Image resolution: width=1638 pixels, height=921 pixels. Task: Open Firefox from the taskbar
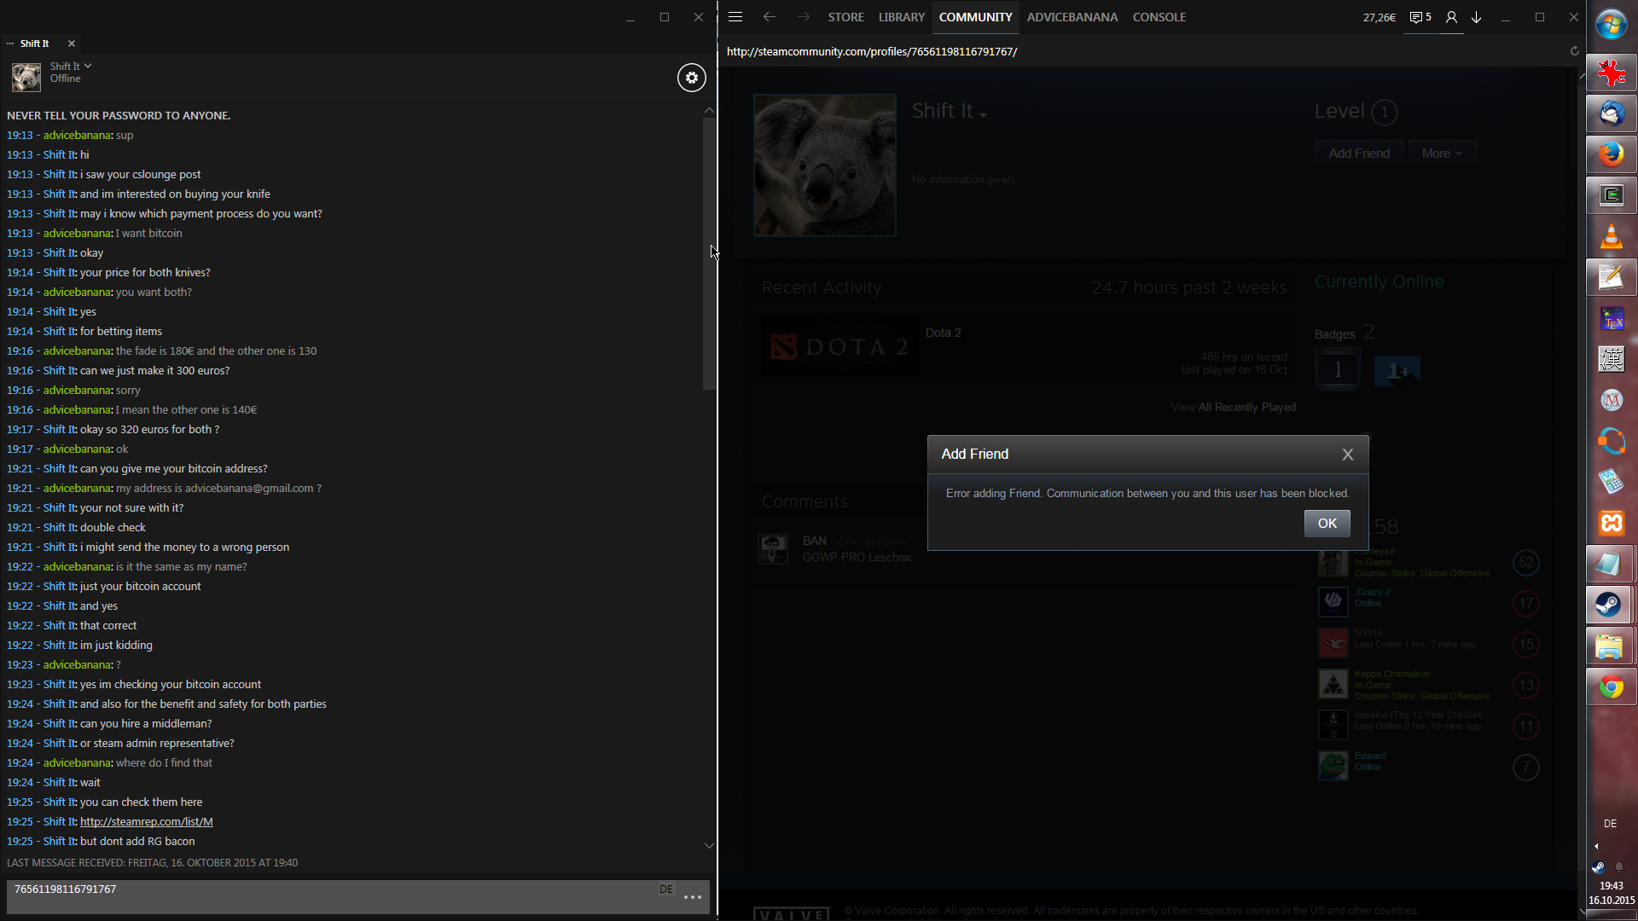point(1611,154)
